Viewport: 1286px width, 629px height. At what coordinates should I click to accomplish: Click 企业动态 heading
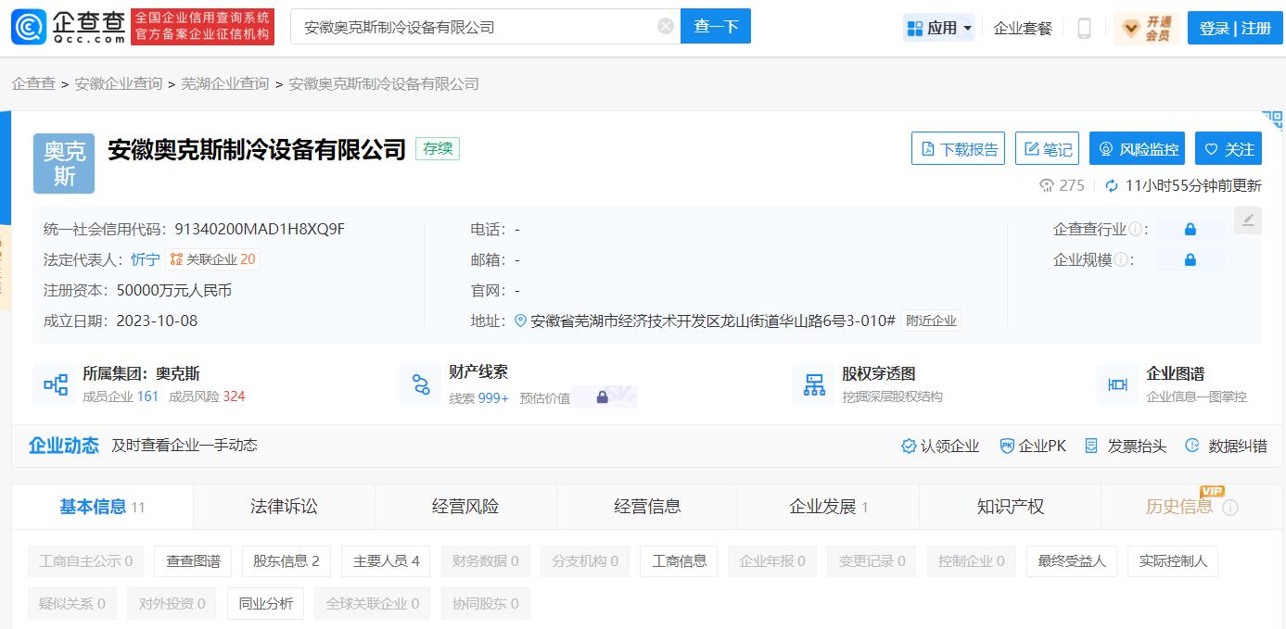tap(64, 446)
